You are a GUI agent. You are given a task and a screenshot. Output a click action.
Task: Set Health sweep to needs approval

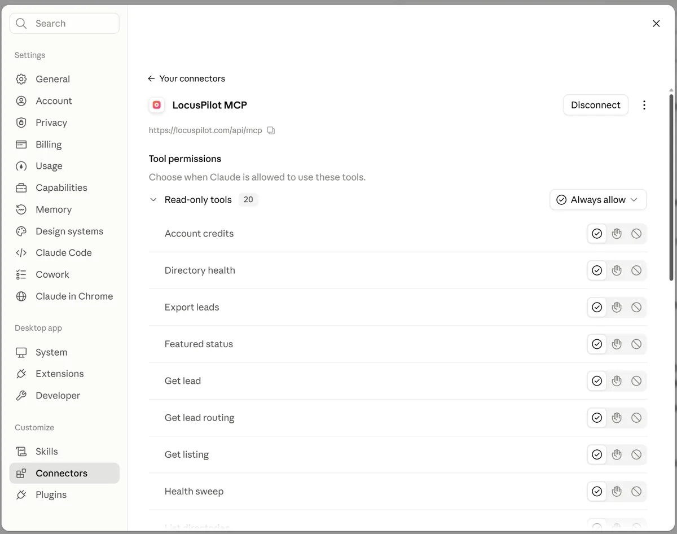click(x=617, y=491)
